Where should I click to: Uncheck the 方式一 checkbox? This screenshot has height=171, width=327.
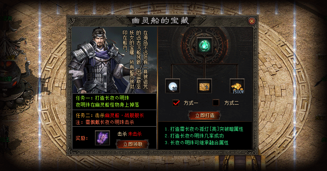click(176, 103)
